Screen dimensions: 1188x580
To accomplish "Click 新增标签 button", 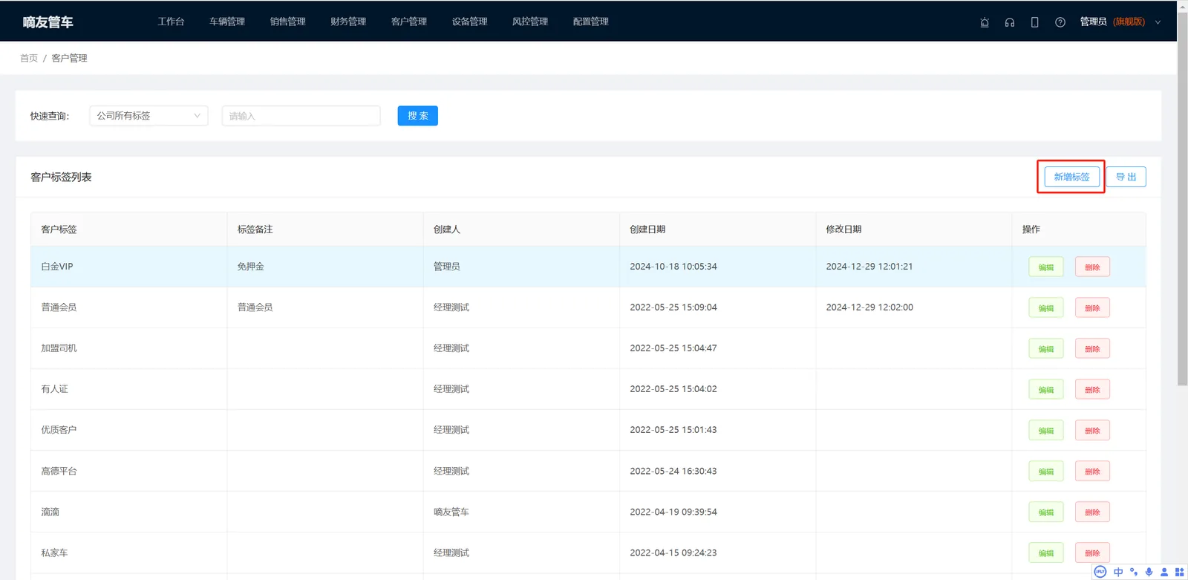I will pyautogui.click(x=1071, y=177).
